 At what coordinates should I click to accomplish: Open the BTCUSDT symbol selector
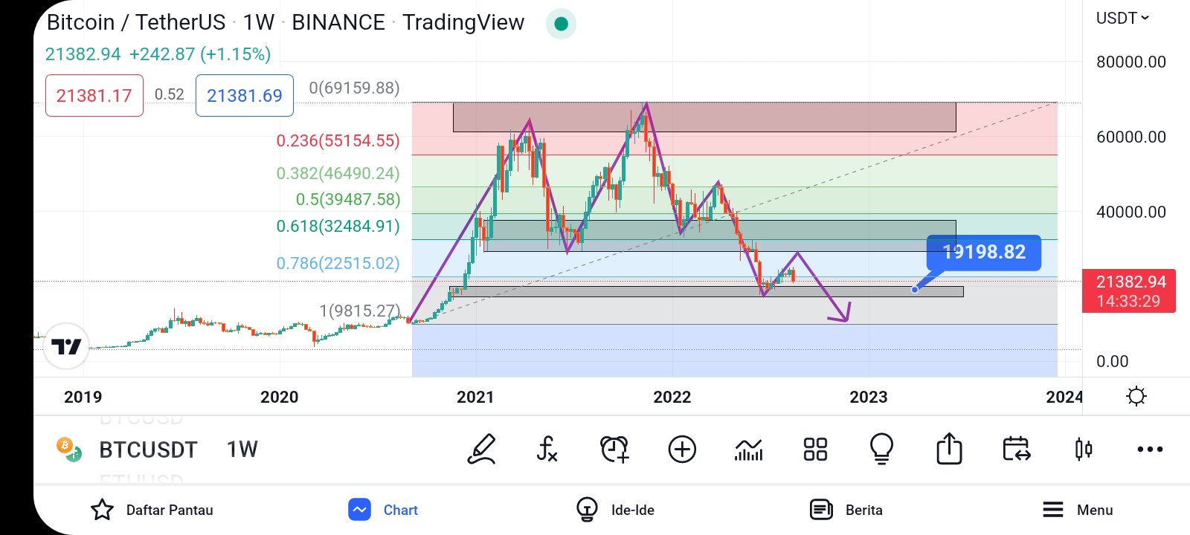coord(148,450)
